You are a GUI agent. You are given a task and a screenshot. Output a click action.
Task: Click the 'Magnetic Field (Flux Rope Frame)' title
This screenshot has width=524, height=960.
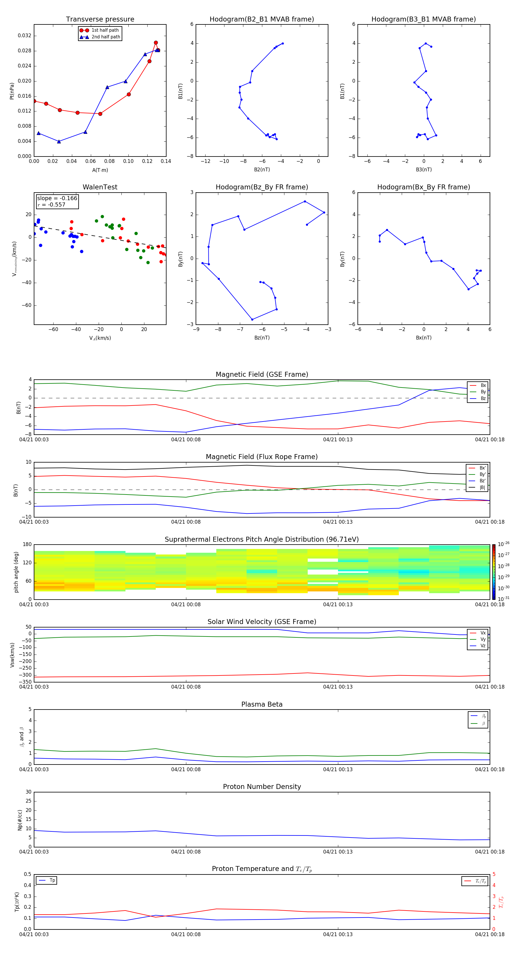(x=262, y=457)
